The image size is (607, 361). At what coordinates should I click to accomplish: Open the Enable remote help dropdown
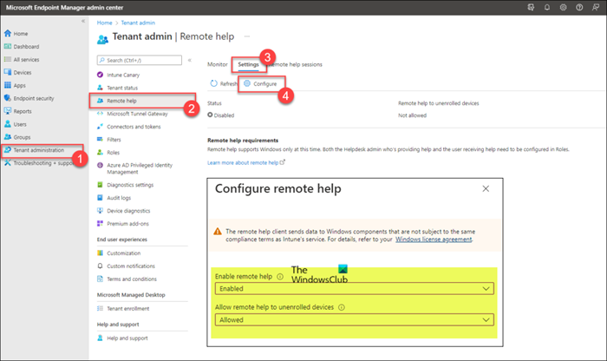355,289
